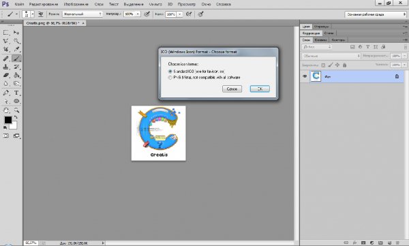Select the Zoom tool
Viewport: 409px width, 246px height.
coord(16,110)
